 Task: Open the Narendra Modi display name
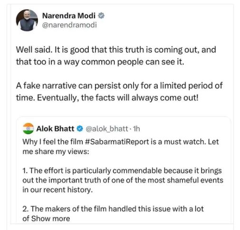click(x=69, y=16)
